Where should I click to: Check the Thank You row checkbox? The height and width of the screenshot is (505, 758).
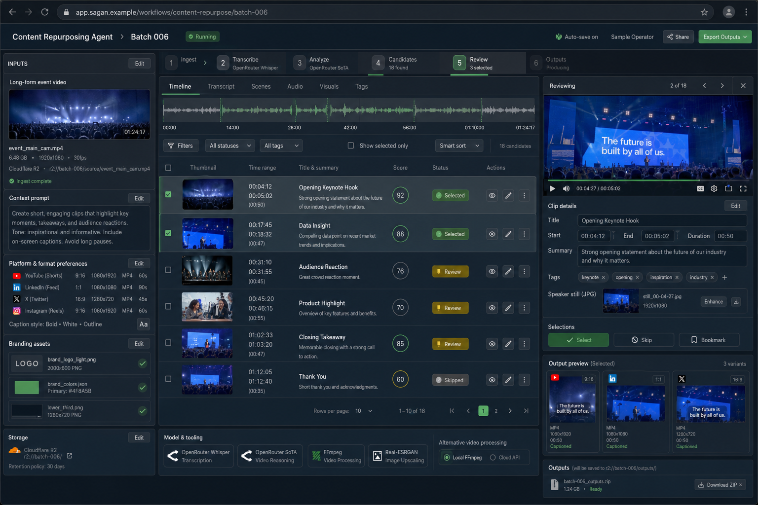(168, 379)
